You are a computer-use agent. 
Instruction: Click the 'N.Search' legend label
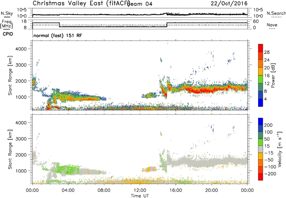[x=276, y=13]
